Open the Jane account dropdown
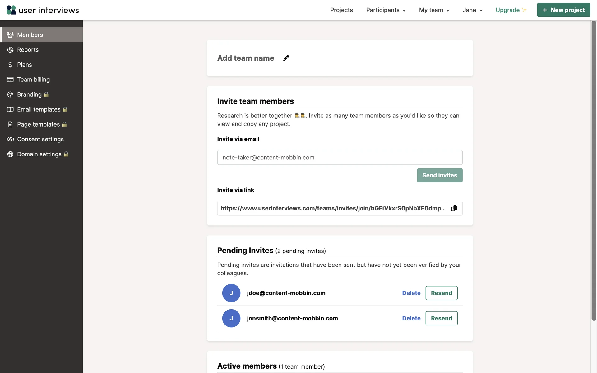The image size is (597, 373). pos(472,10)
